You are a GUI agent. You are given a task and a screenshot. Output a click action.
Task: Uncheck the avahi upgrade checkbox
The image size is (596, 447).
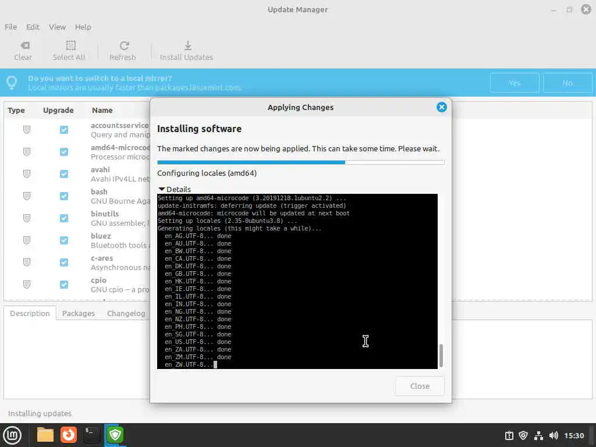click(x=64, y=174)
